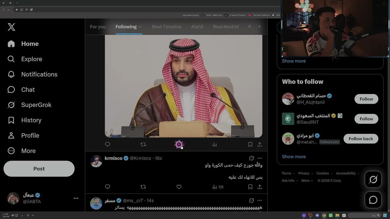Reply to the photo post
This screenshot has width=390, height=219.
click(x=108, y=144)
